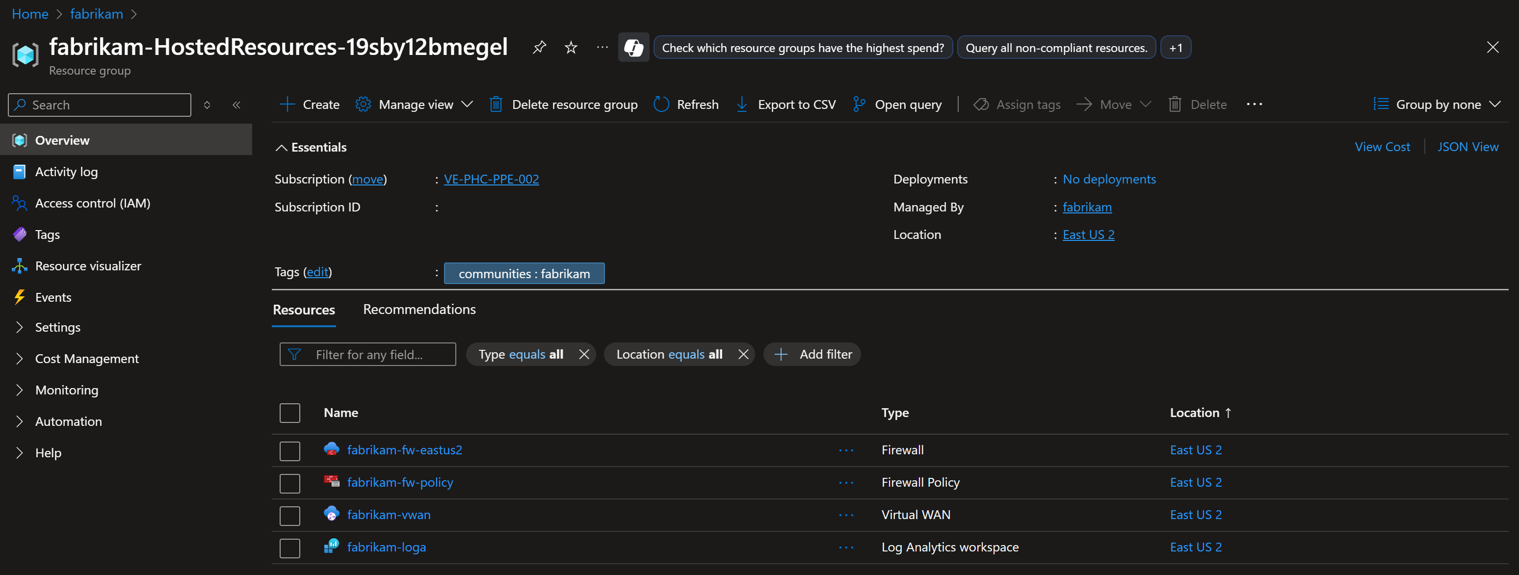Click the Add filter button
Screen dimensions: 1519x575
point(812,354)
